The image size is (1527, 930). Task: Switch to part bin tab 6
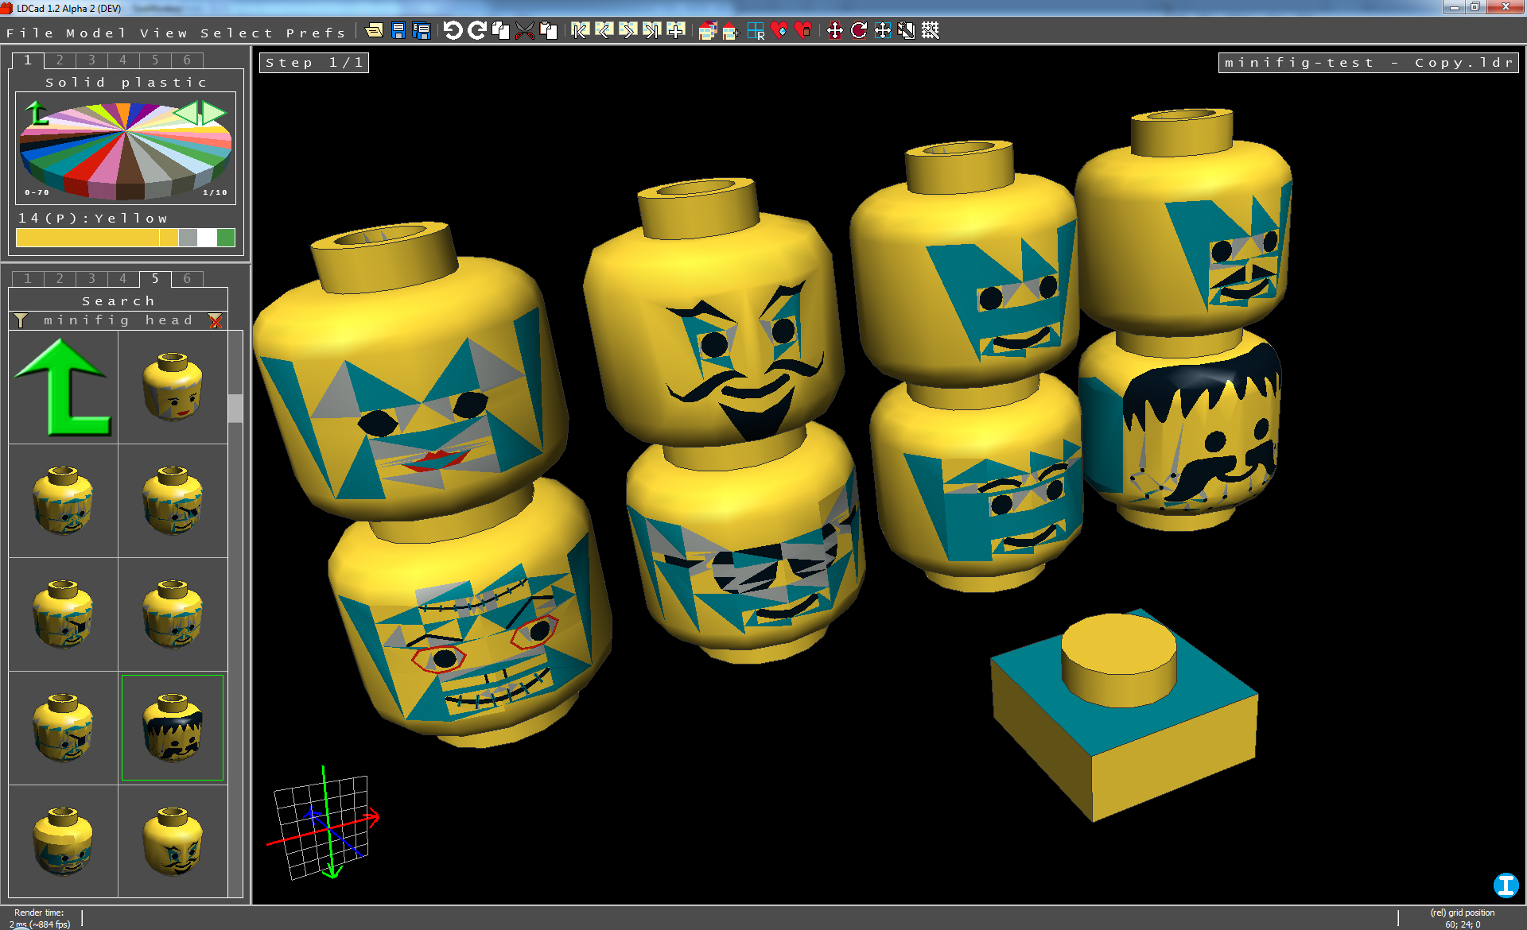pos(187,279)
